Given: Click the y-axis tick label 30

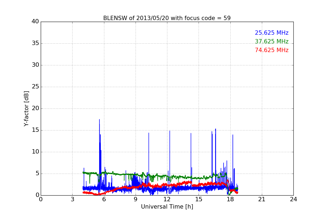Looking at the screenshot, I should [35, 65].
